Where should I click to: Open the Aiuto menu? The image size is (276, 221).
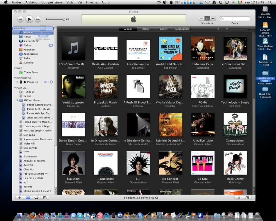click(x=105, y=2)
